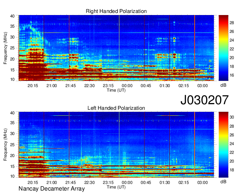Click the 35 frequency tick of the Right Handed plot
This screenshot has width=238, height=193.
(12, 26)
